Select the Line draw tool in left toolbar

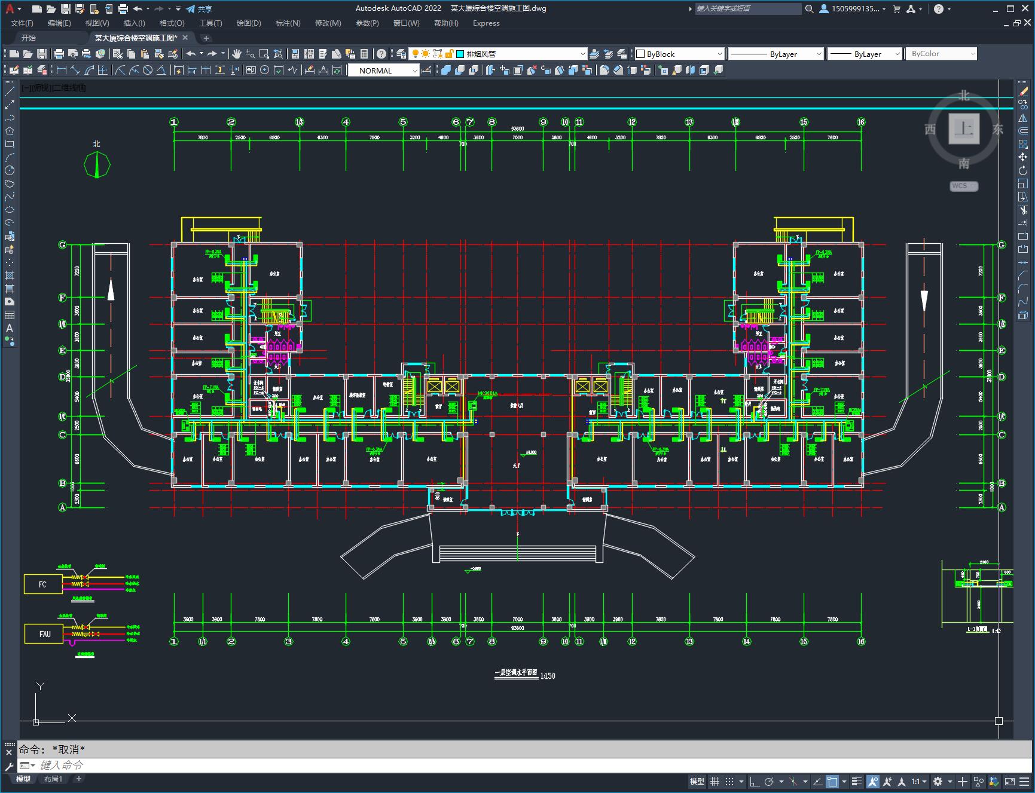(x=10, y=91)
